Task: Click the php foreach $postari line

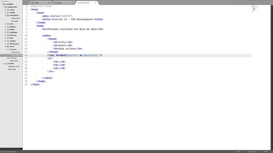Action: tap(75, 55)
